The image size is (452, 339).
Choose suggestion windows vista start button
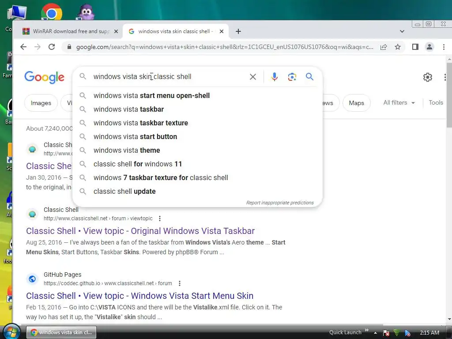point(197,137)
